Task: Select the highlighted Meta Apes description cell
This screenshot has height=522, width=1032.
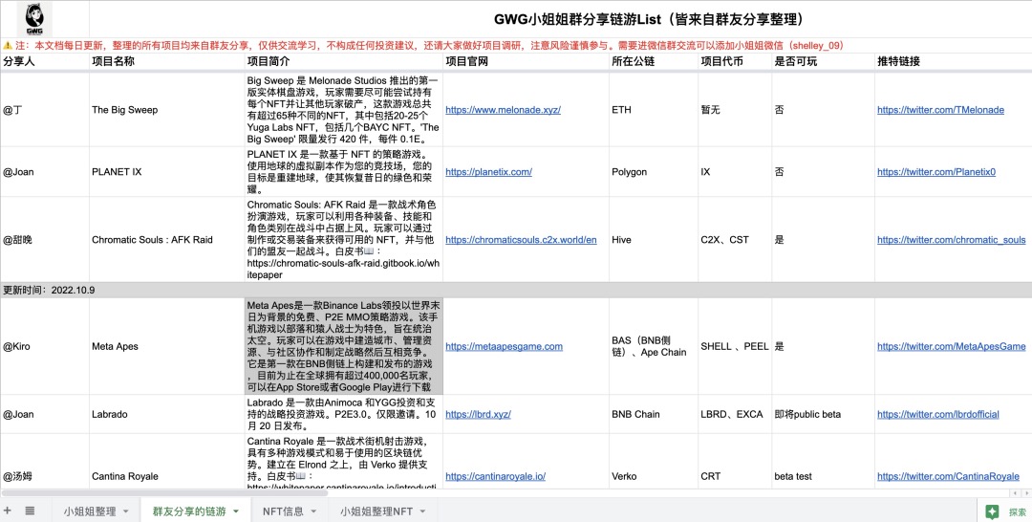Action: click(x=344, y=346)
